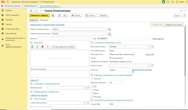Screen dimensions: 188x110
Task: Check the Площадь checkbox
Action: pyautogui.click(x=92, y=97)
